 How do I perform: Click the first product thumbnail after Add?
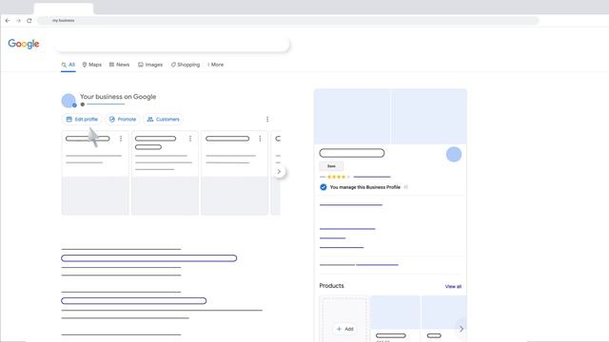396,313
